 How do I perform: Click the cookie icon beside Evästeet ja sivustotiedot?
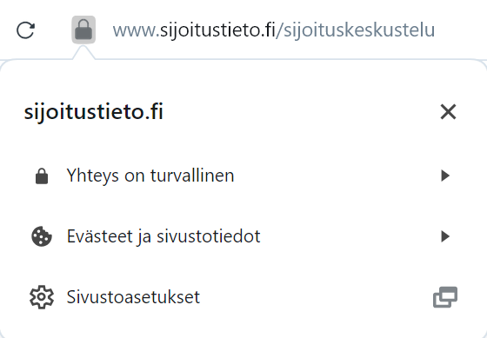42,236
